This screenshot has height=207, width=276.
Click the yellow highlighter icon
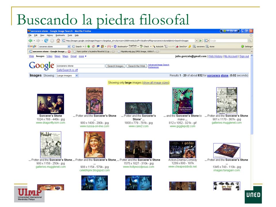tap(189, 47)
